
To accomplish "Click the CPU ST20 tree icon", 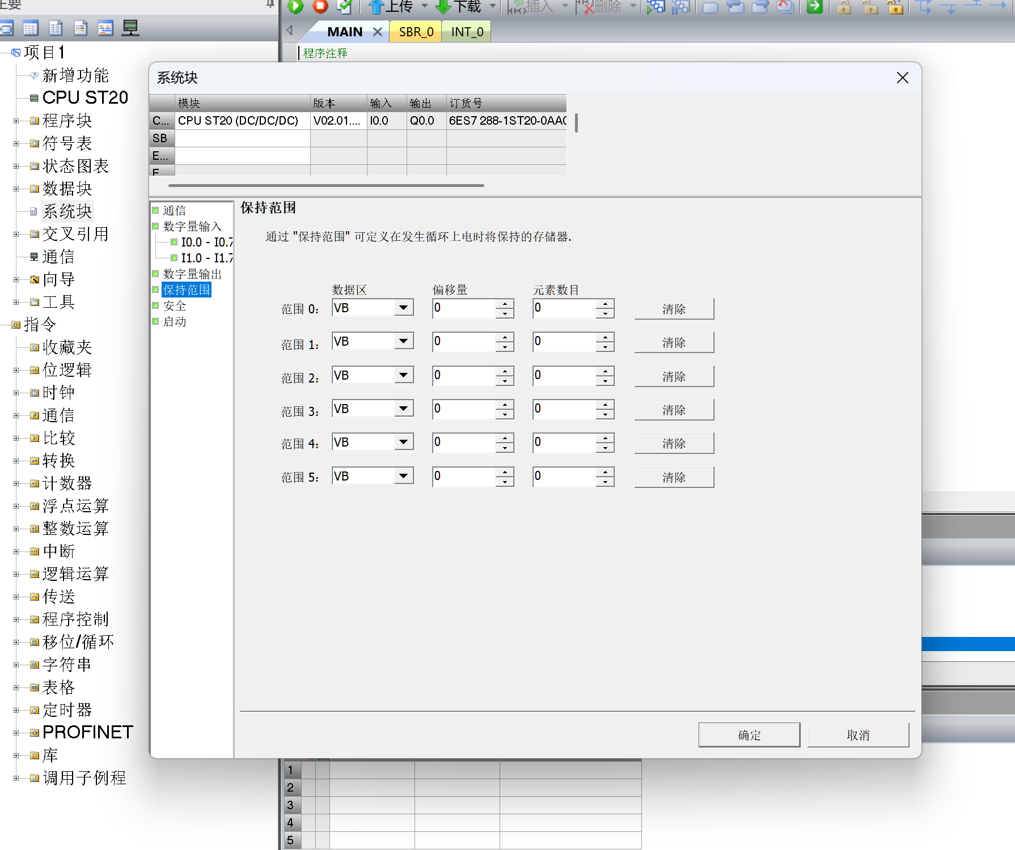I will pyautogui.click(x=34, y=98).
